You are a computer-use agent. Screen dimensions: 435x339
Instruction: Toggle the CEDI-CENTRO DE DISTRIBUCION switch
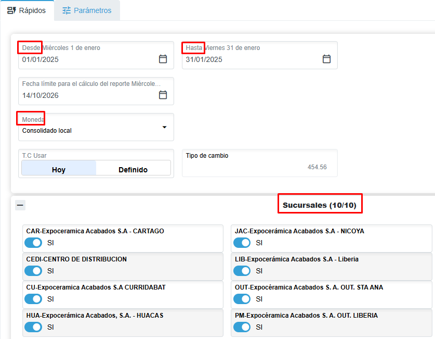coord(33,271)
